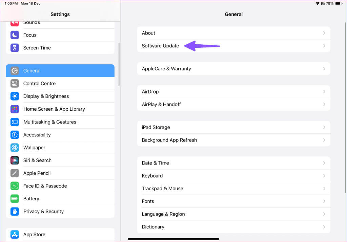
Task: Tap the Home Screen & App Library grid icon
Action: pos(15,109)
